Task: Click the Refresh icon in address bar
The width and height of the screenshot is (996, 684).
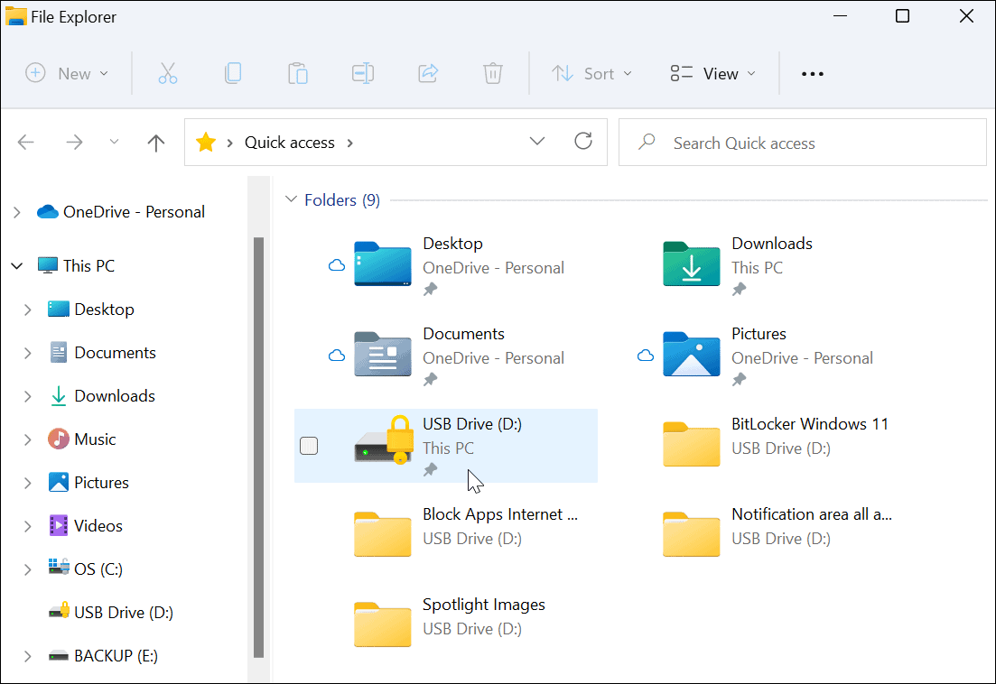Action: [x=583, y=142]
